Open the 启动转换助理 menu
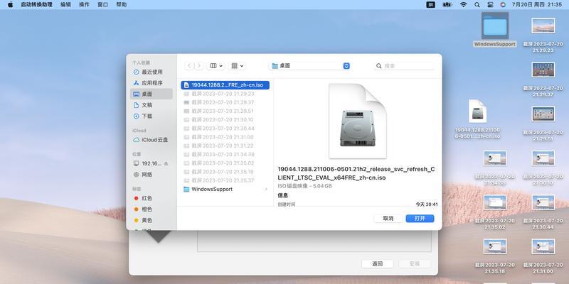Screen dimensions: 569x284 (x=36, y=5)
